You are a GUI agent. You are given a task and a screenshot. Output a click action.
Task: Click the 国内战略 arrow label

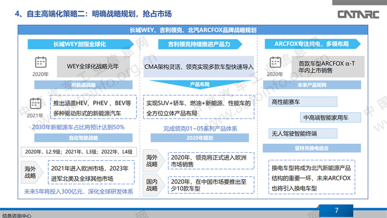(153, 185)
